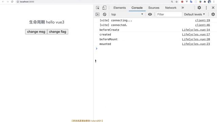Open the top JavaScript context dropdown
217x122 pixels.
point(127,14)
